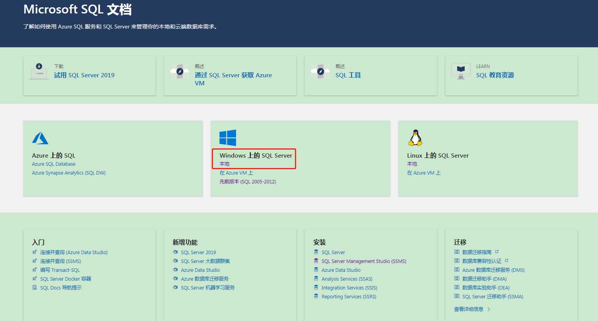Open 先前版本 (SQL 2005-2012) link

tap(248, 182)
